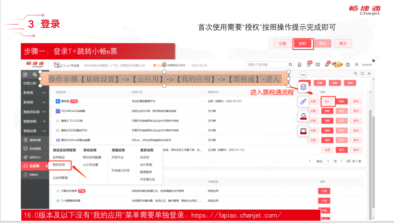Click the panel search magnifier icon

(356, 73)
